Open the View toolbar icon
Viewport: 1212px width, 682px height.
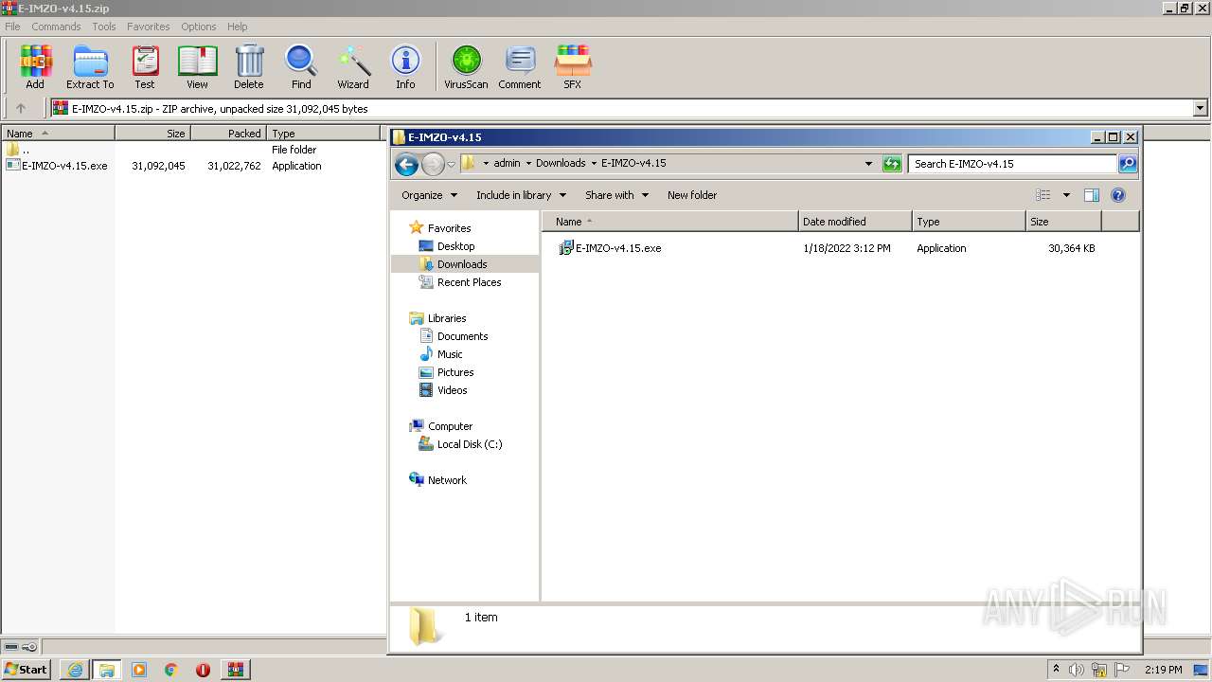pyautogui.click(x=197, y=66)
